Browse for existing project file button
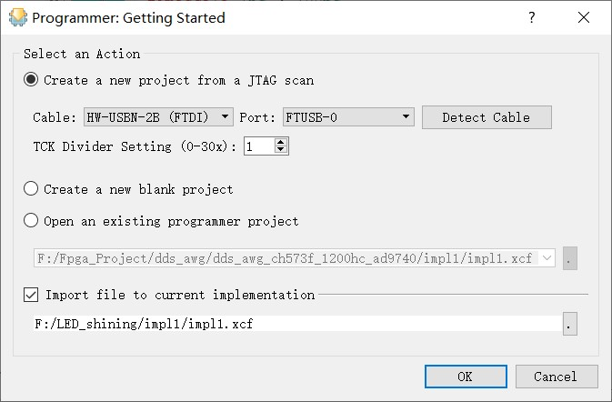The width and height of the screenshot is (612, 402). click(x=570, y=258)
